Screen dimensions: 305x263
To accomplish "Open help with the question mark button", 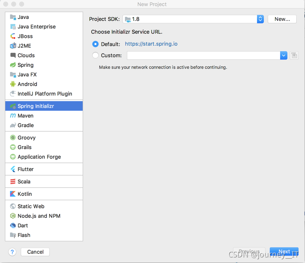I will pyautogui.click(x=12, y=252).
